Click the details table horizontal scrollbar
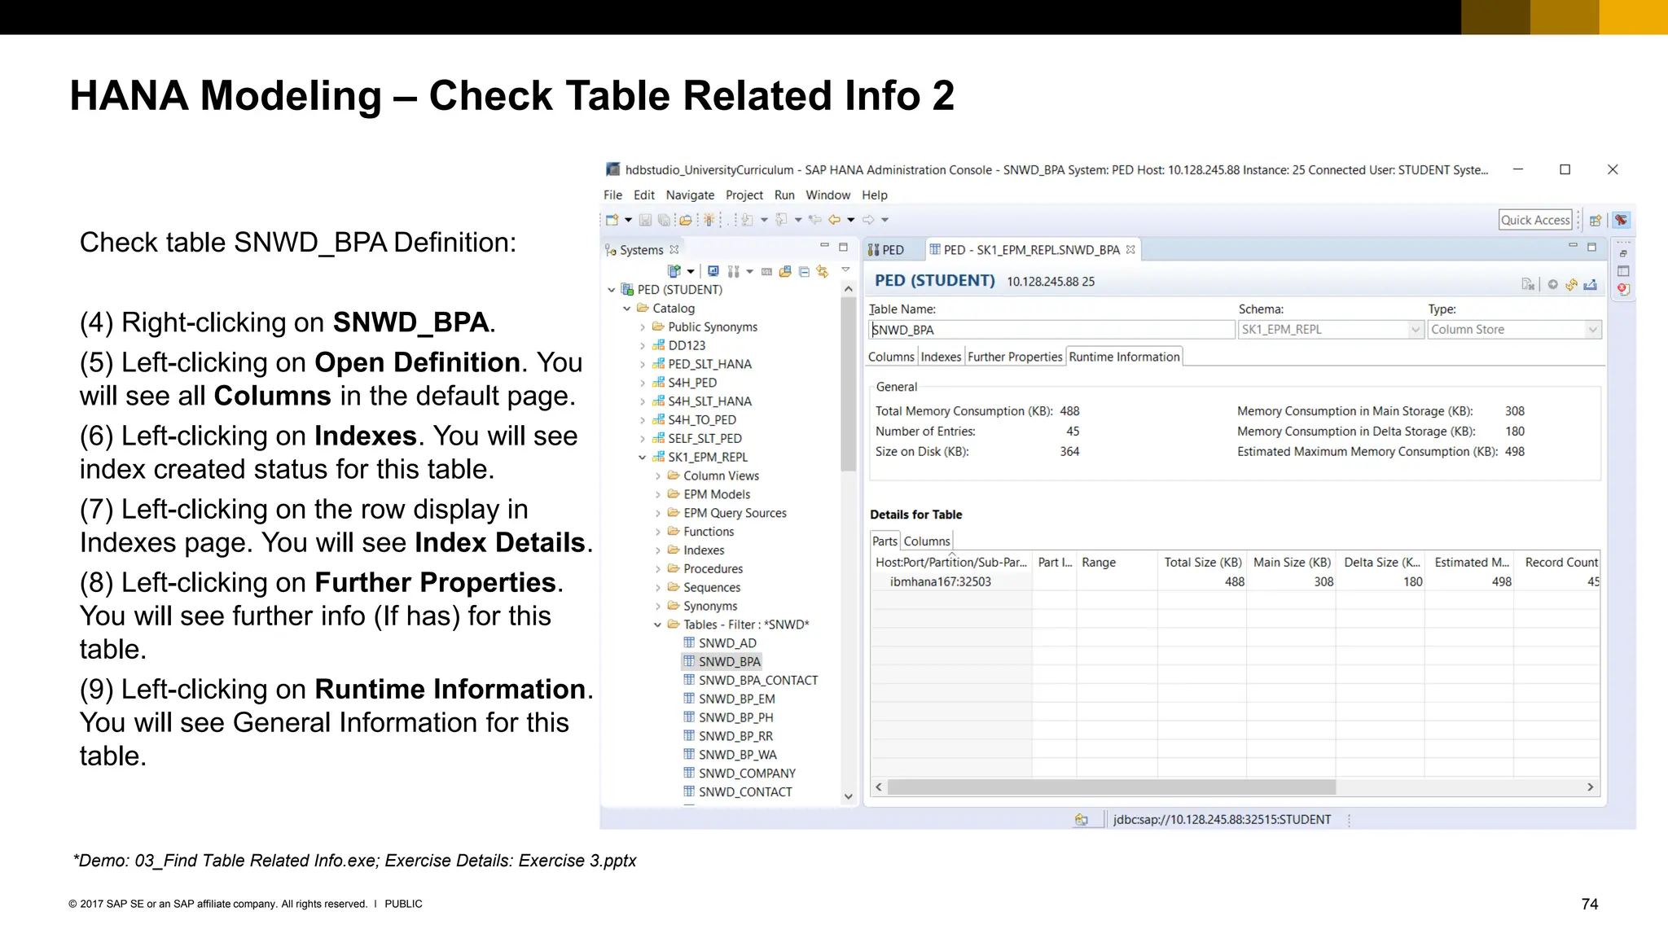This screenshot has height=938, width=1668. click(x=1111, y=787)
